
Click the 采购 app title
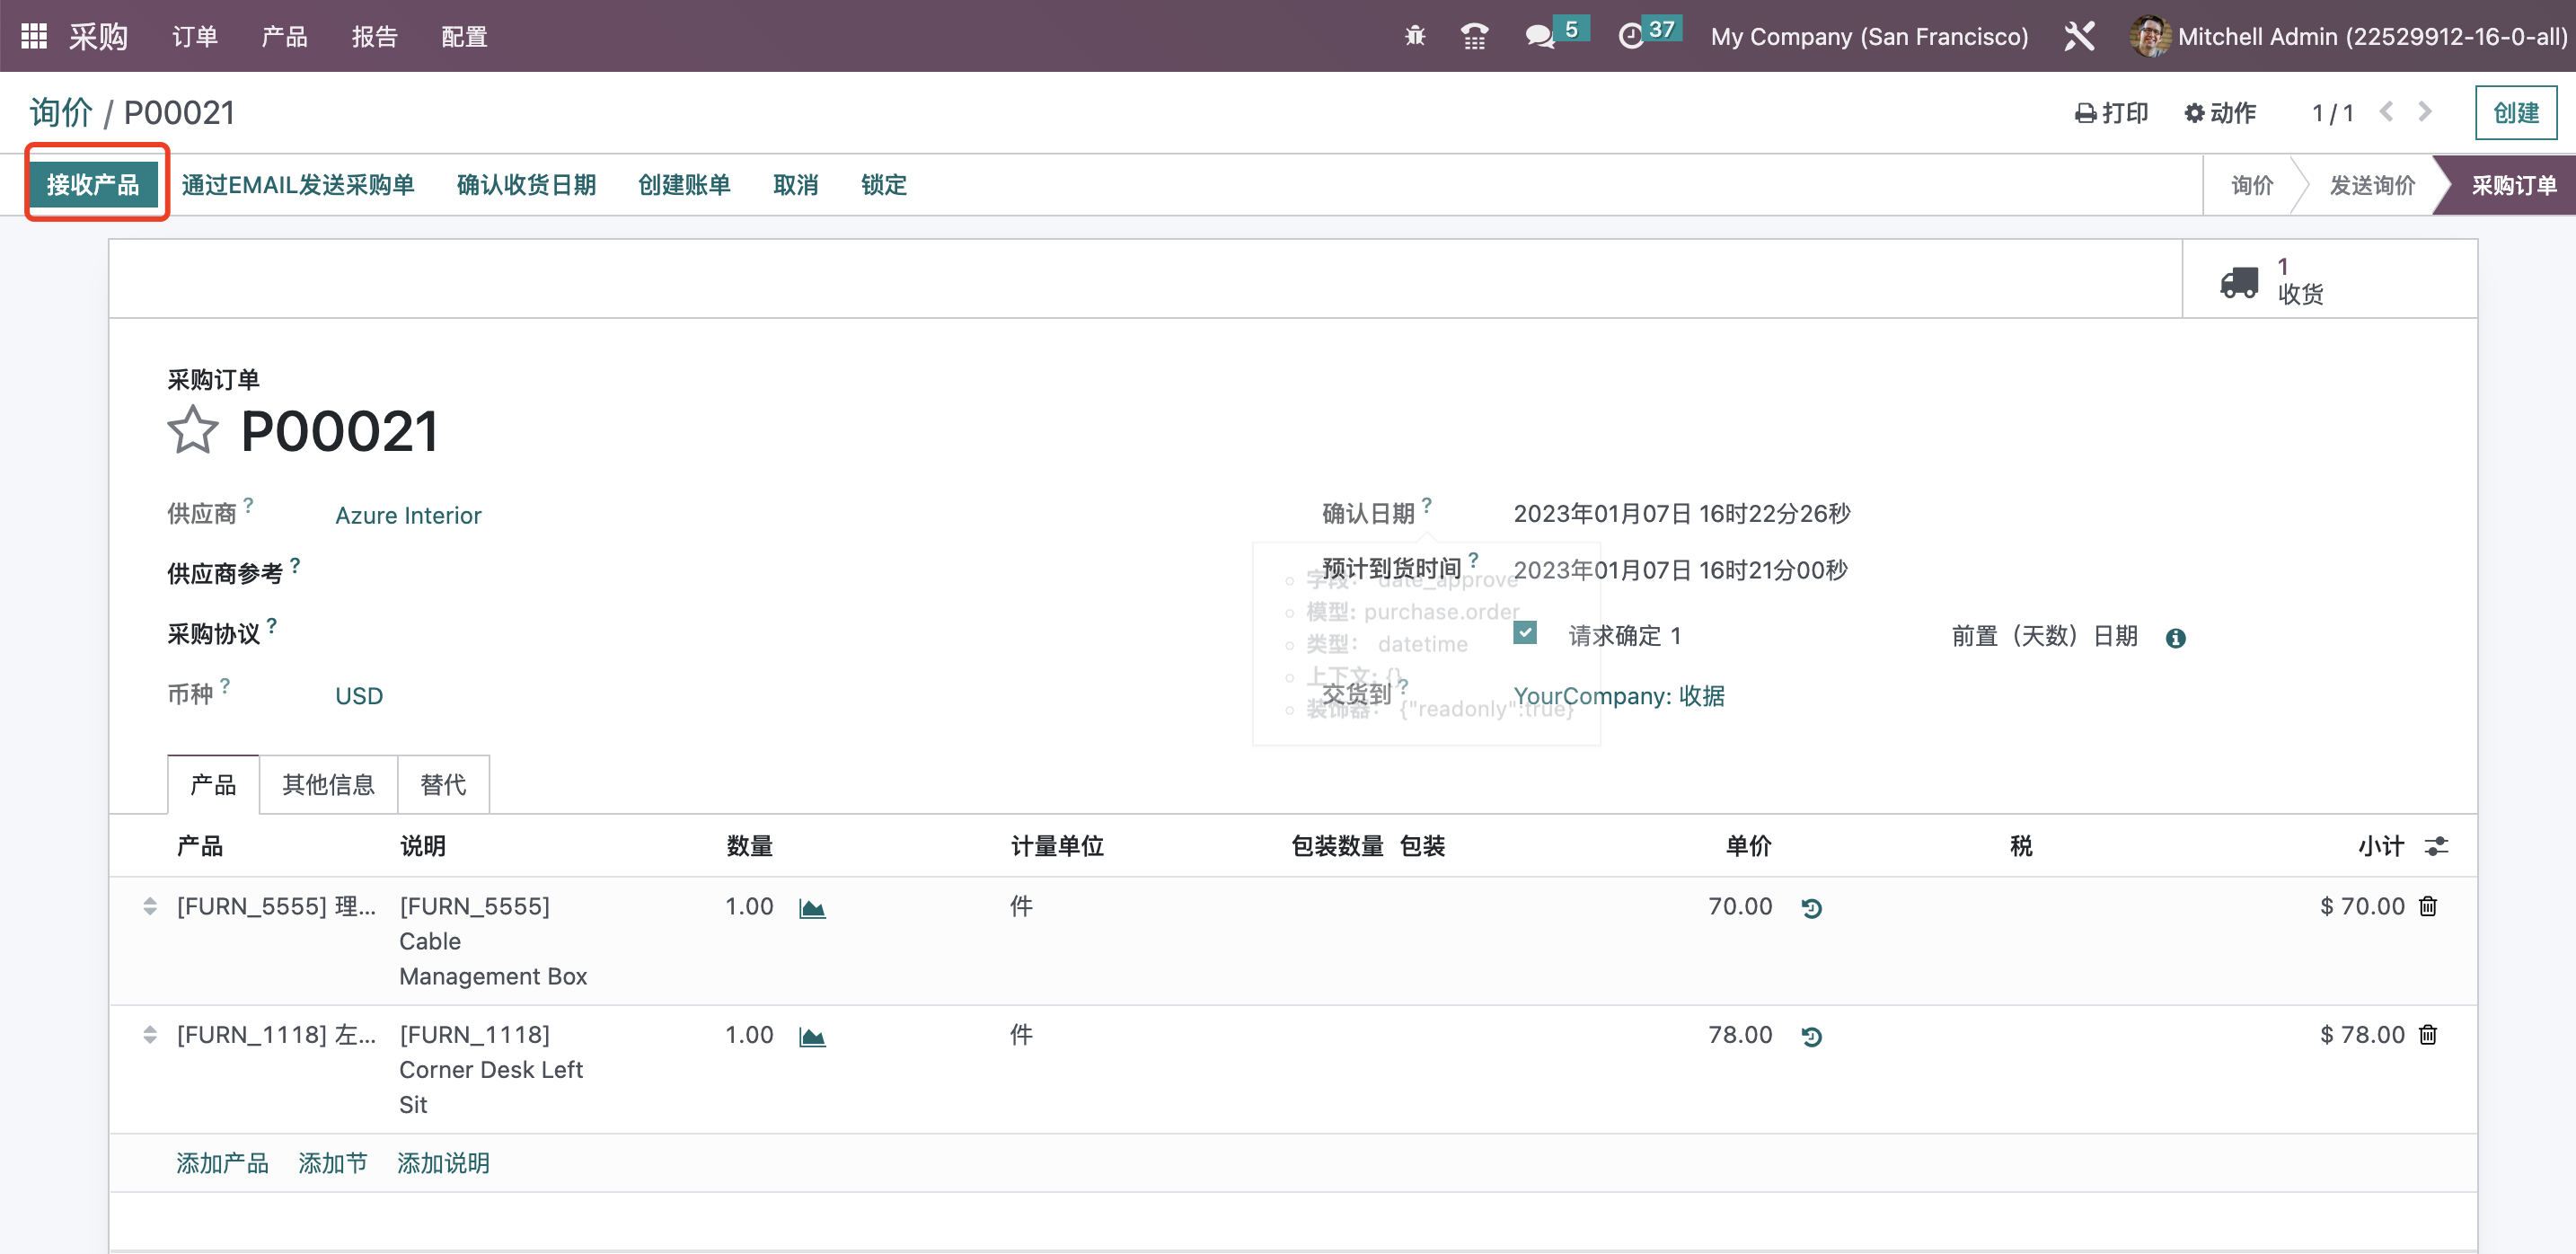coord(98,37)
